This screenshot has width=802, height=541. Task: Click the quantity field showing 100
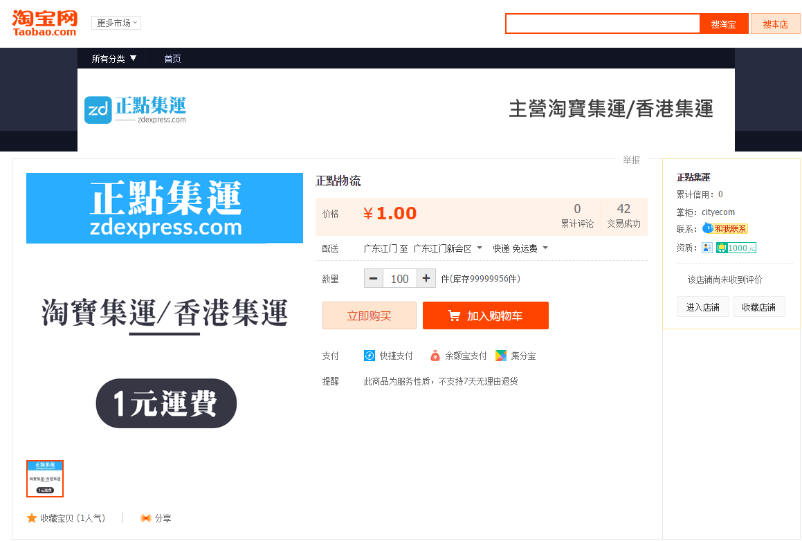(x=400, y=279)
